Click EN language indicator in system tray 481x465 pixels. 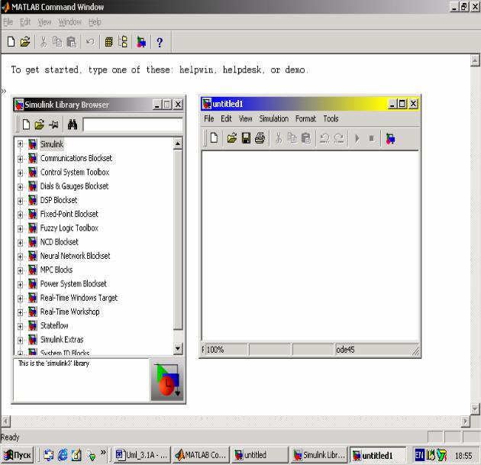pos(419,456)
